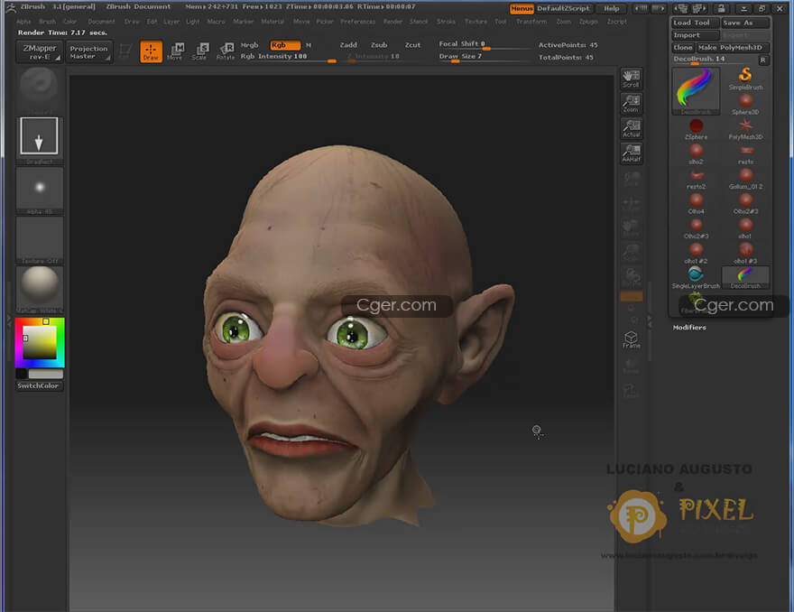Pick the Olho4 tool
The height and width of the screenshot is (612, 794).
tap(697, 204)
